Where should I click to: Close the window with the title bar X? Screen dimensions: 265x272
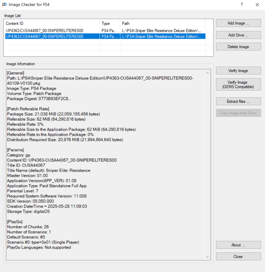pos(257,5)
